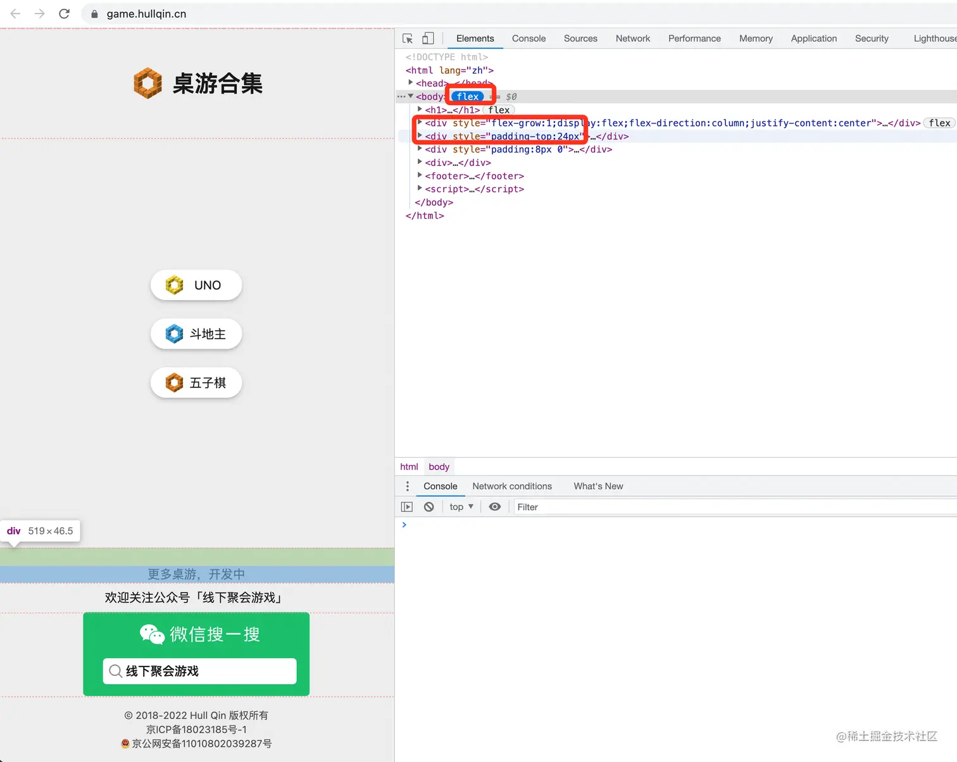
Task: Open the Performance tab
Action: pos(694,39)
